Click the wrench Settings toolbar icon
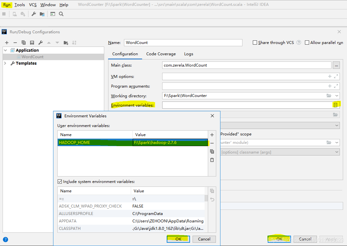This screenshot has height=246, width=347. [x=34, y=14]
